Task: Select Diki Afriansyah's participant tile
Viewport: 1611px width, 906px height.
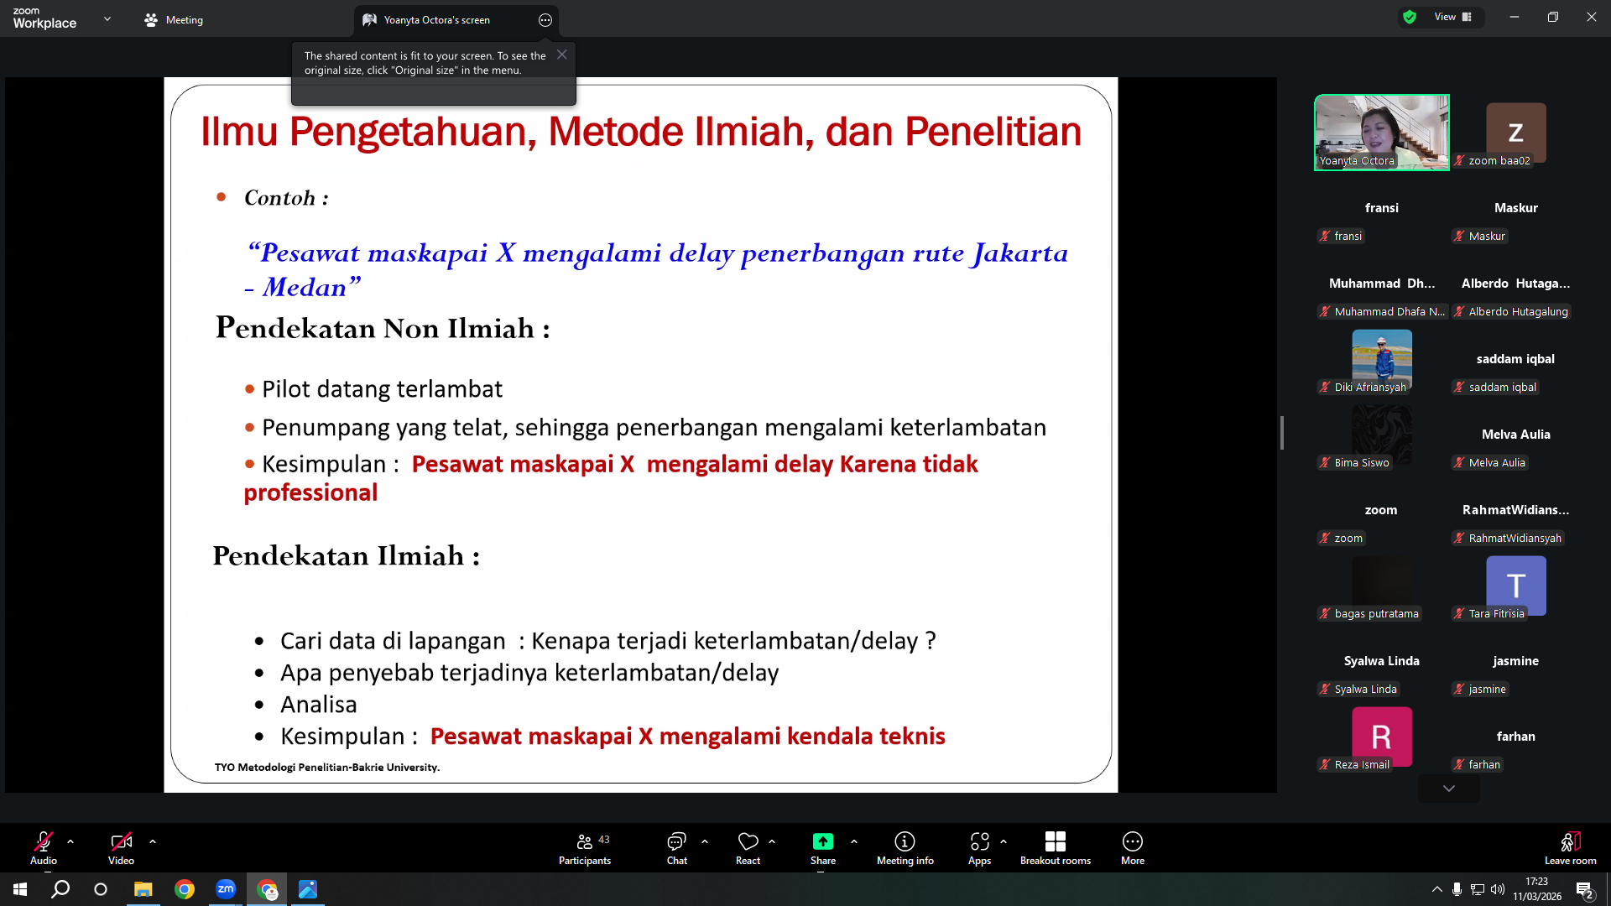Action: point(1382,361)
